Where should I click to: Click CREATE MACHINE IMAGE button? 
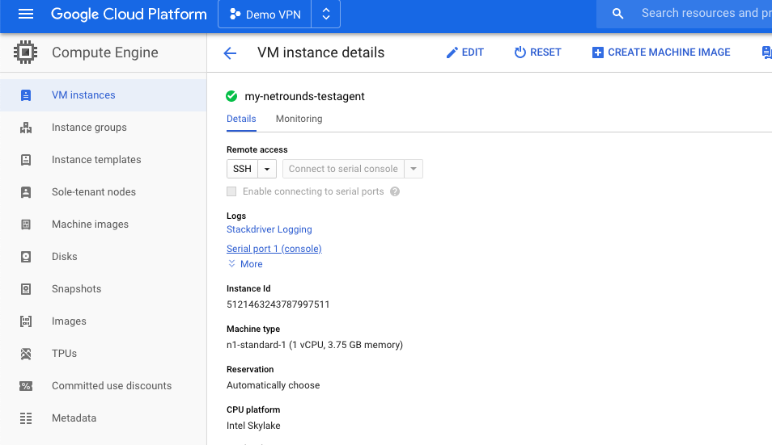[x=661, y=52]
